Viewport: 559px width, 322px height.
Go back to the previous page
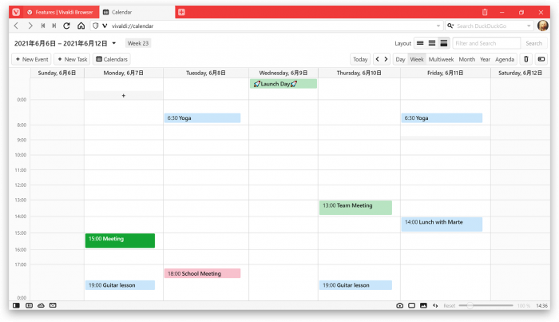tap(16, 26)
